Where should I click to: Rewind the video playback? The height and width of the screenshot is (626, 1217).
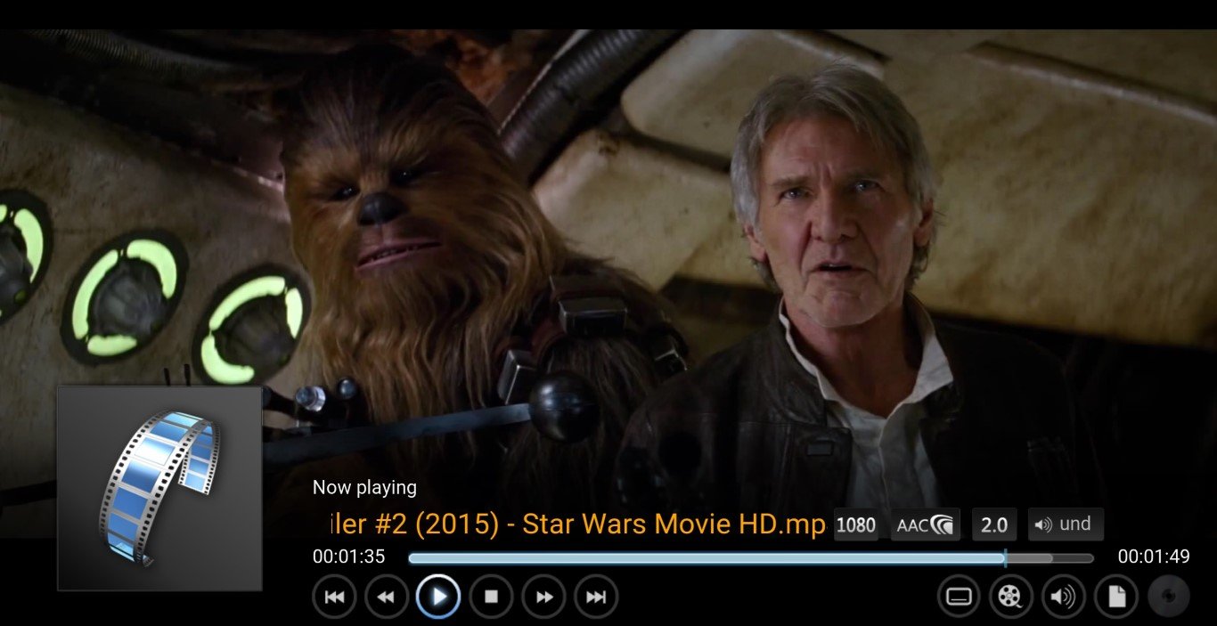[x=387, y=597]
